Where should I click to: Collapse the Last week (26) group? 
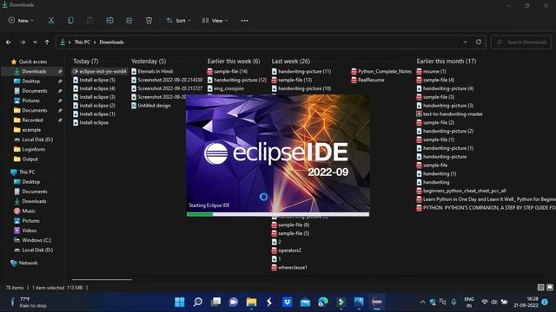point(291,62)
